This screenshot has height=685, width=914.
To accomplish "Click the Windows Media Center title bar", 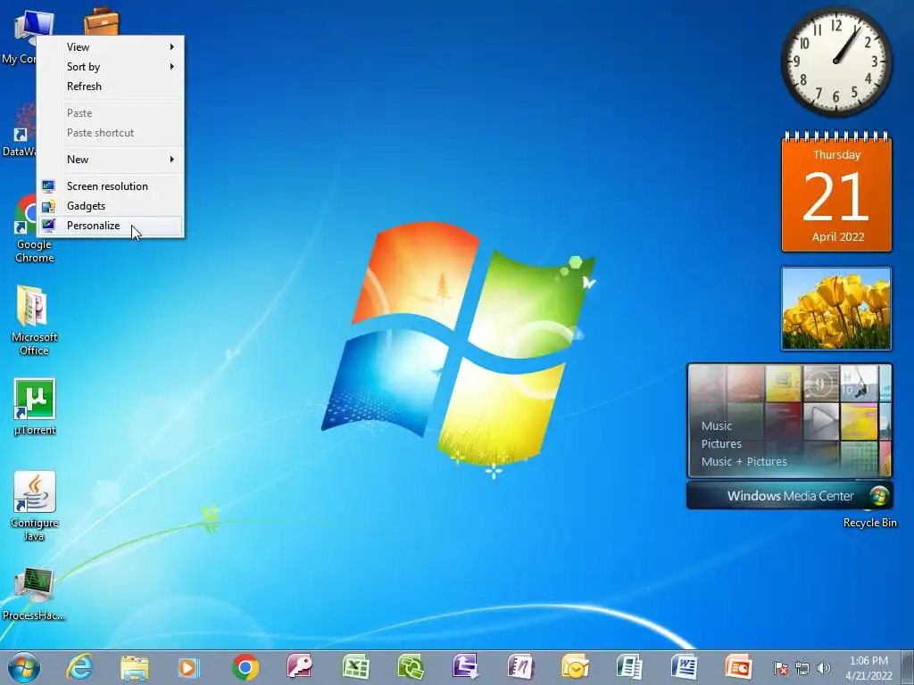I will pos(789,496).
